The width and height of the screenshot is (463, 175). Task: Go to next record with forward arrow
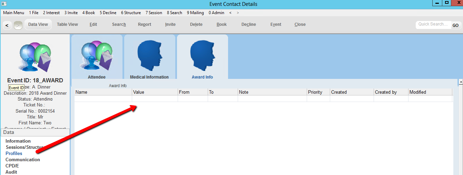coord(18,25)
